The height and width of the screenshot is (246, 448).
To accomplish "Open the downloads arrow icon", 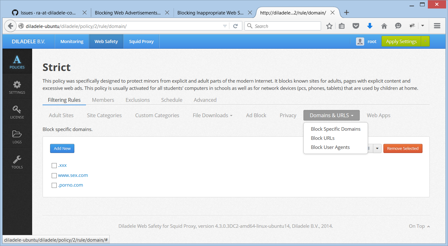I will coord(370,26).
